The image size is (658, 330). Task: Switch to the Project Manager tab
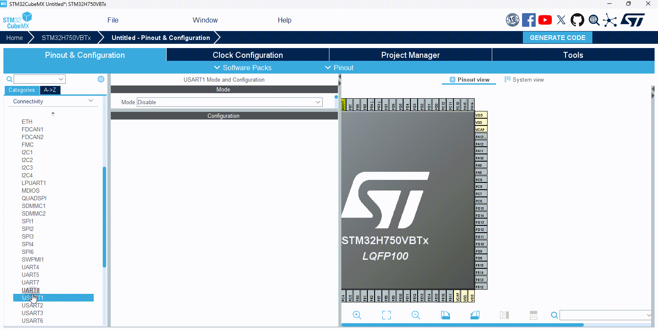pyautogui.click(x=410, y=55)
